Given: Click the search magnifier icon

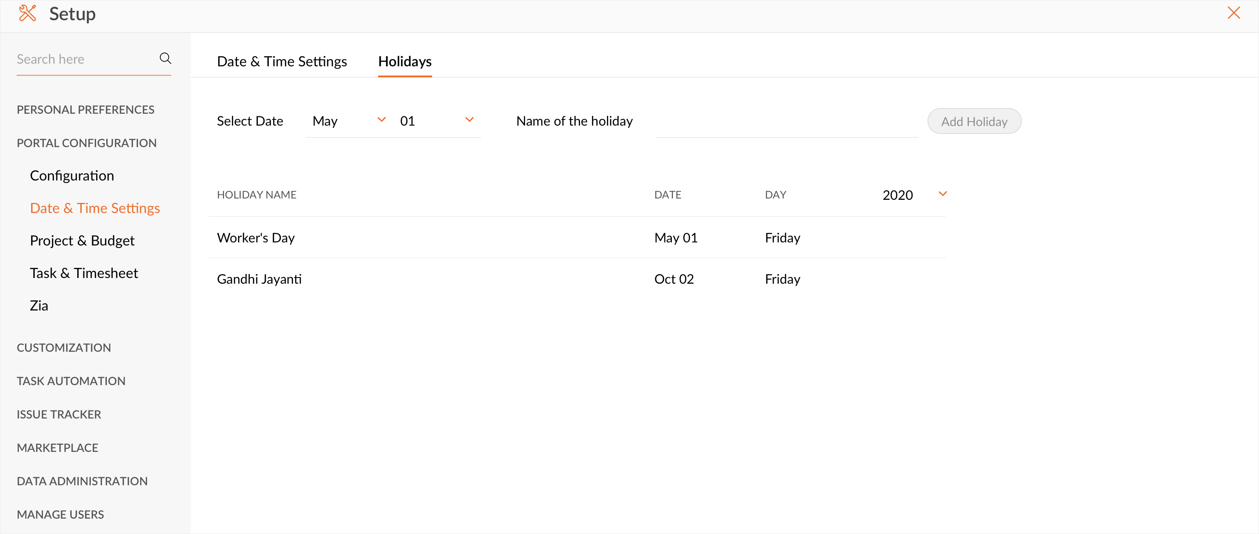Looking at the screenshot, I should pos(165,59).
